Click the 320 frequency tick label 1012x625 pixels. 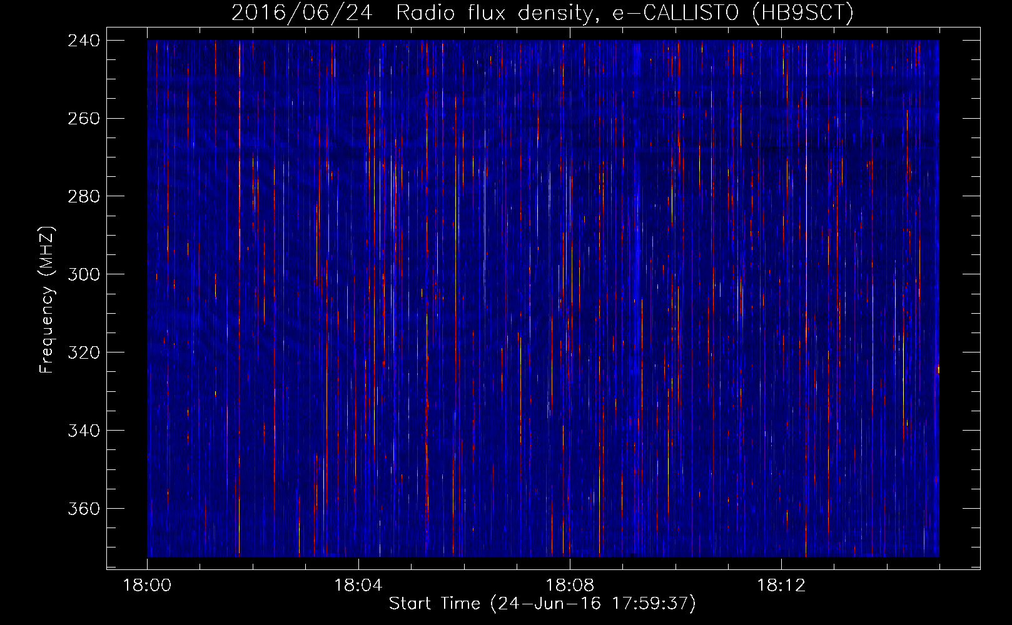pos(84,353)
